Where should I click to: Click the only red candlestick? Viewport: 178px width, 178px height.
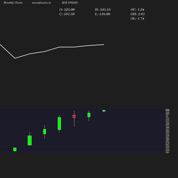74,116
